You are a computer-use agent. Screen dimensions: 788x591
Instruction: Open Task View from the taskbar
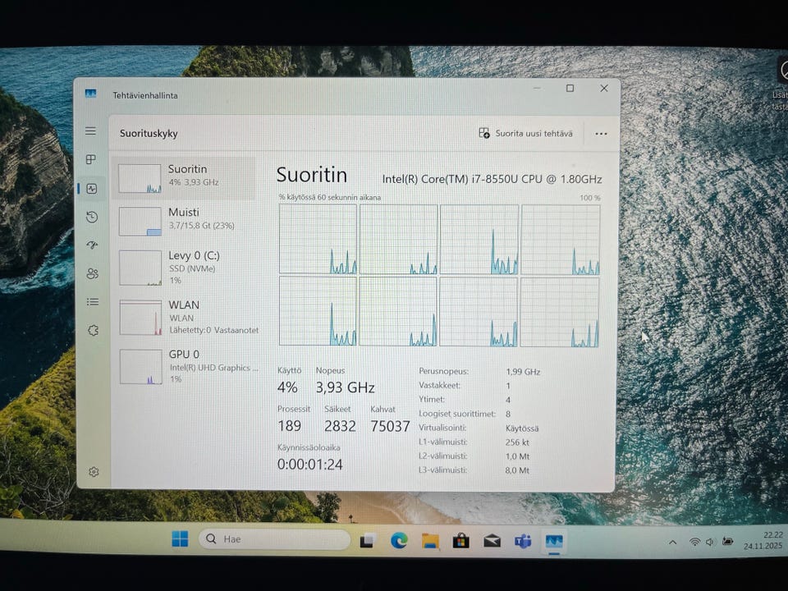click(x=368, y=541)
